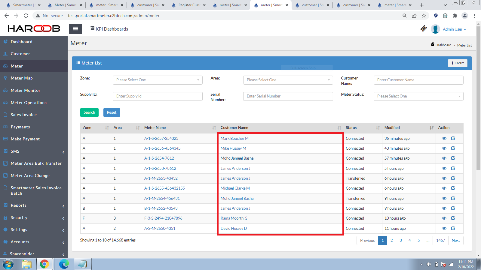Open the Mark Boucher M customer link

point(234,138)
